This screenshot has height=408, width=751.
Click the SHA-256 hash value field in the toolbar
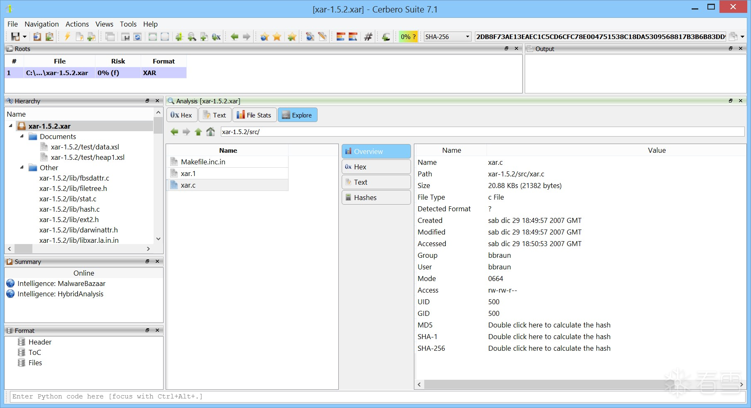600,37
